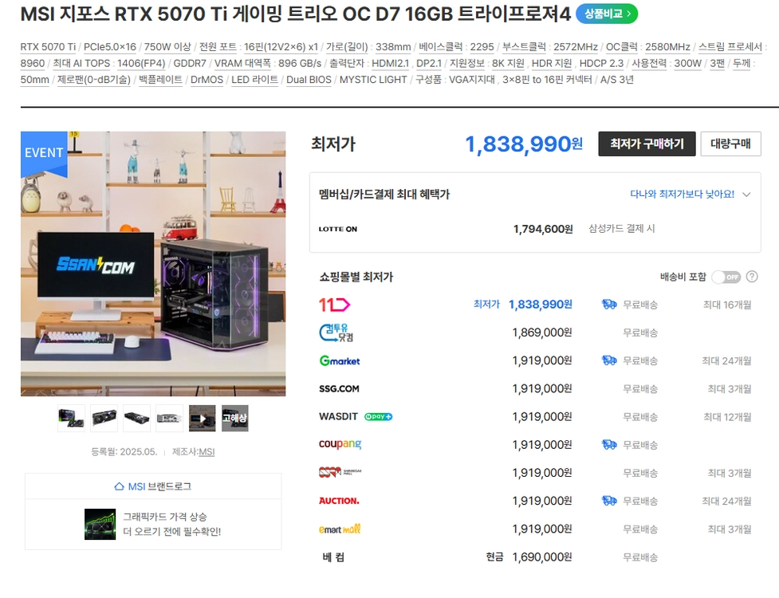This screenshot has width=779, height=598.
Task: Click the home icon beside MSI 브랜드로그
Action: point(120,486)
